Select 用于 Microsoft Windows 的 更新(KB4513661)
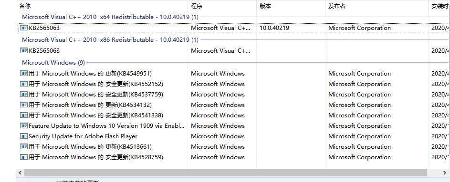Image resolution: width=450 pixels, height=182 pixels. 90,146
